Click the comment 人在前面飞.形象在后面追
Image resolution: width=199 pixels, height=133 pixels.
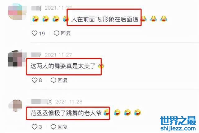click(x=104, y=19)
